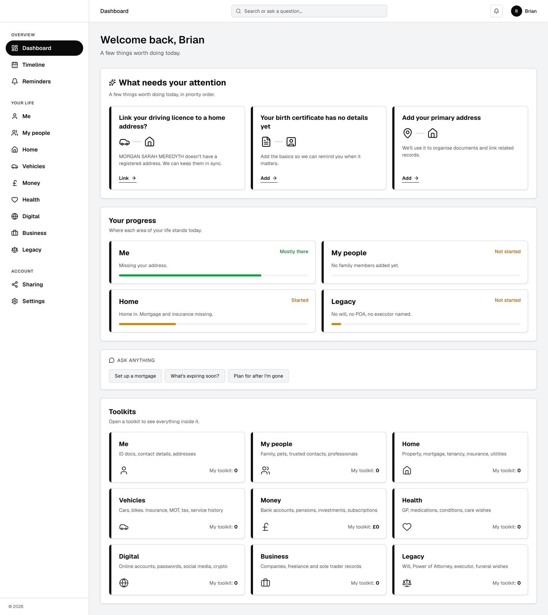The height and width of the screenshot is (615, 548).
Task: Click the house icon in primary address card
Action: point(433,133)
